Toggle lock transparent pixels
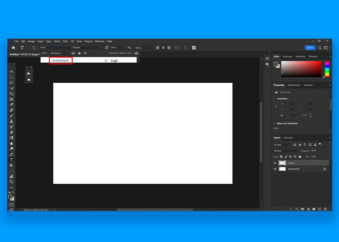 tap(281, 157)
